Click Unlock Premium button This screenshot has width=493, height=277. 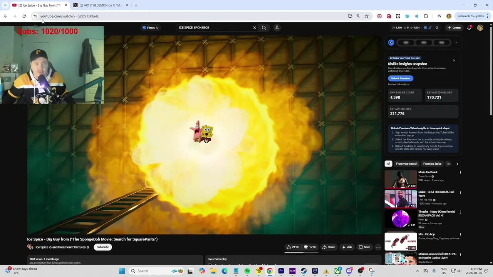coord(401,78)
